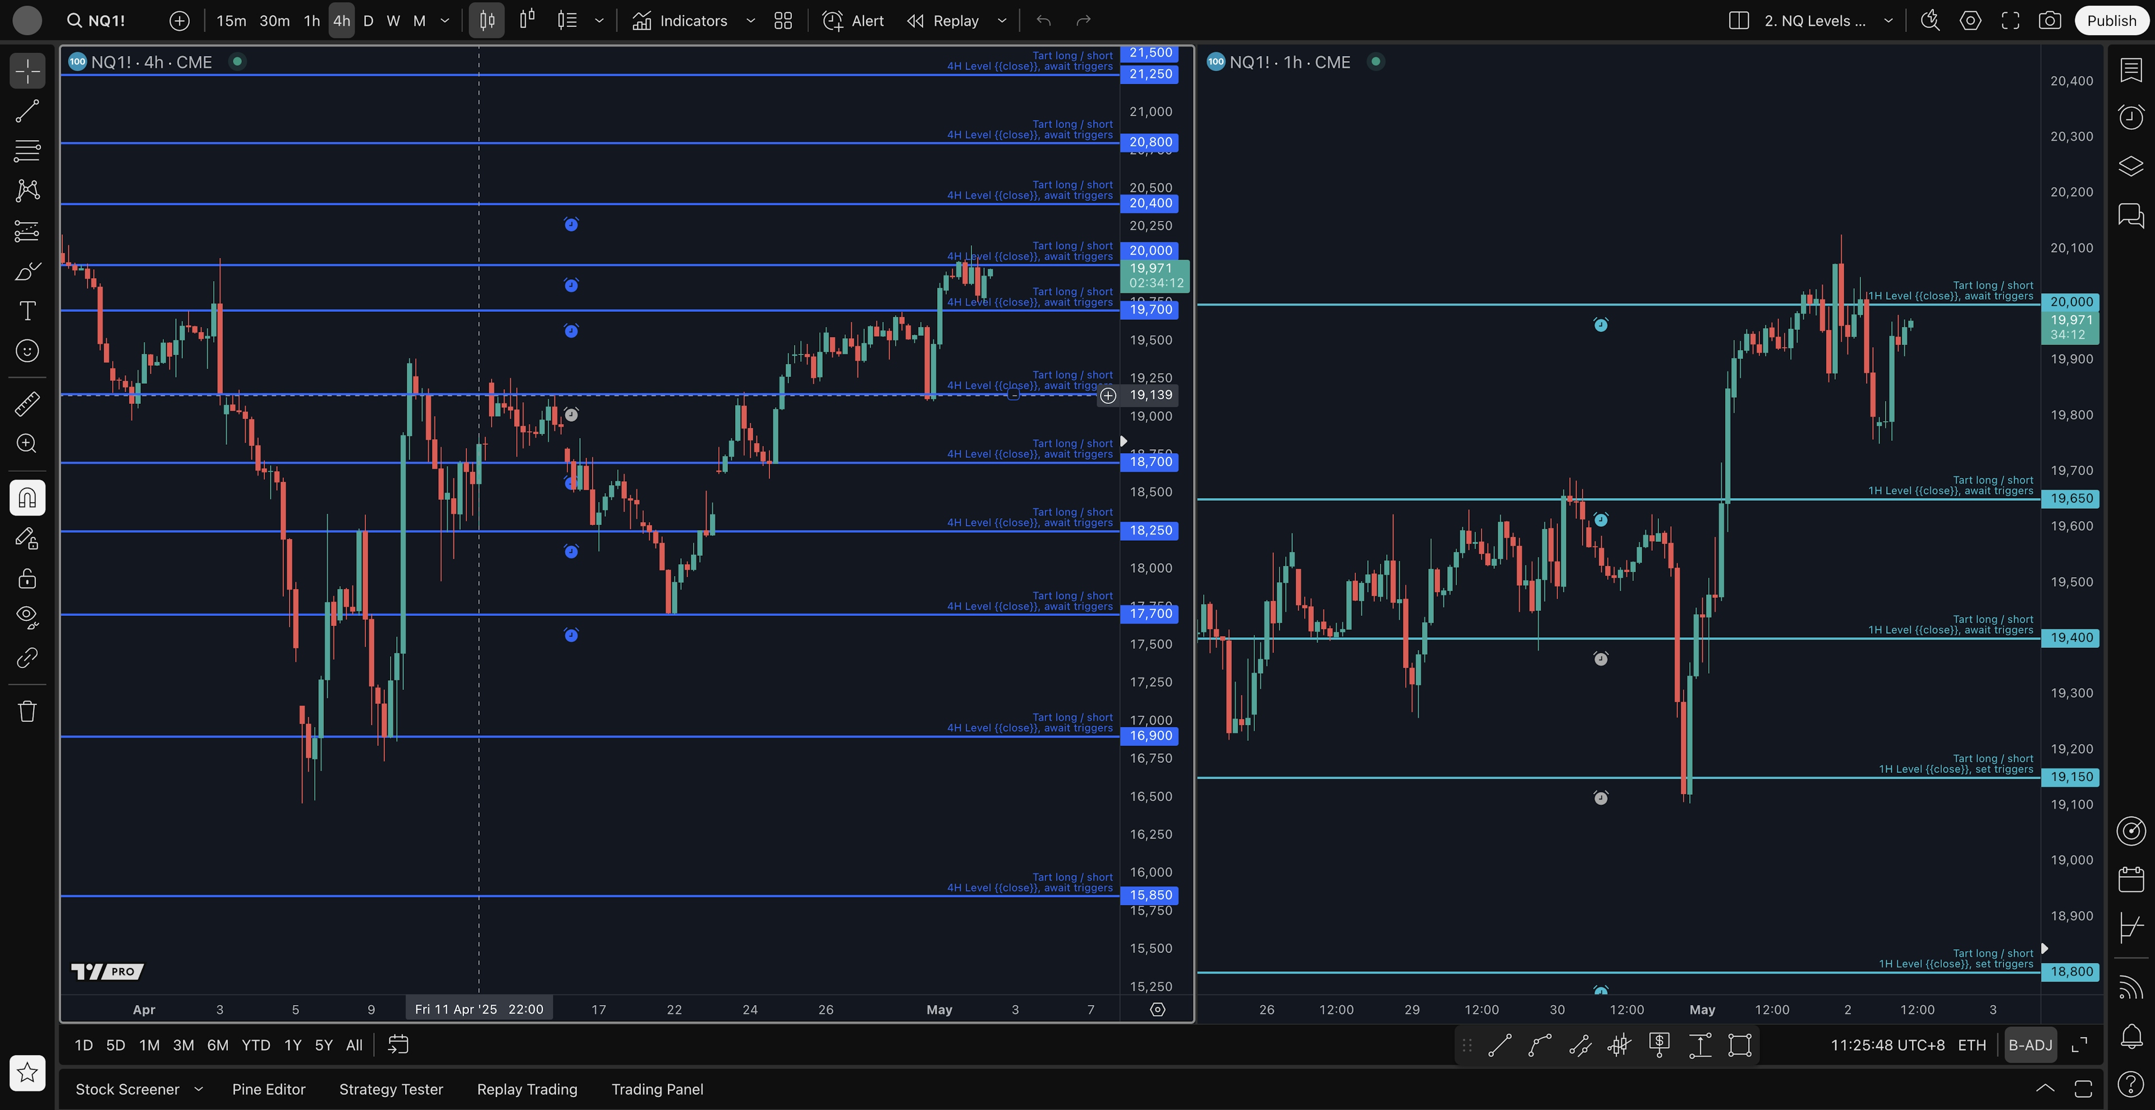Image resolution: width=2155 pixels, height=1110 pixels.
Task: Toggle hide all drawings eye icon
Action: click(x=27, y=617)
